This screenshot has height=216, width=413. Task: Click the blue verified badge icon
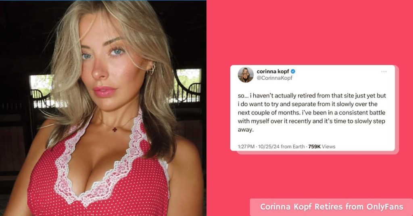tap(293, 71)
